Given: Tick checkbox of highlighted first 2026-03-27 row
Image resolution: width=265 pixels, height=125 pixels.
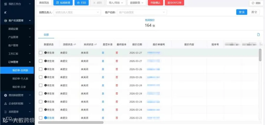Looking at the screenshot, I should coord(41,53).
